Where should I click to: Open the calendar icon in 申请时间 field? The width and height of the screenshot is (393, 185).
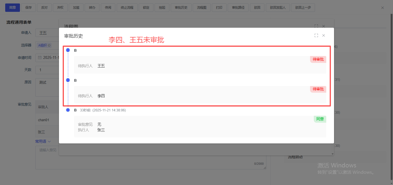pyautogui.click(x=40, y=57)
